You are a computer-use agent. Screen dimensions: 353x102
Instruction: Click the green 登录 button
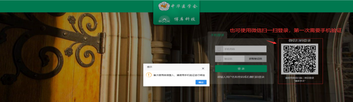(x=241, y=69)
